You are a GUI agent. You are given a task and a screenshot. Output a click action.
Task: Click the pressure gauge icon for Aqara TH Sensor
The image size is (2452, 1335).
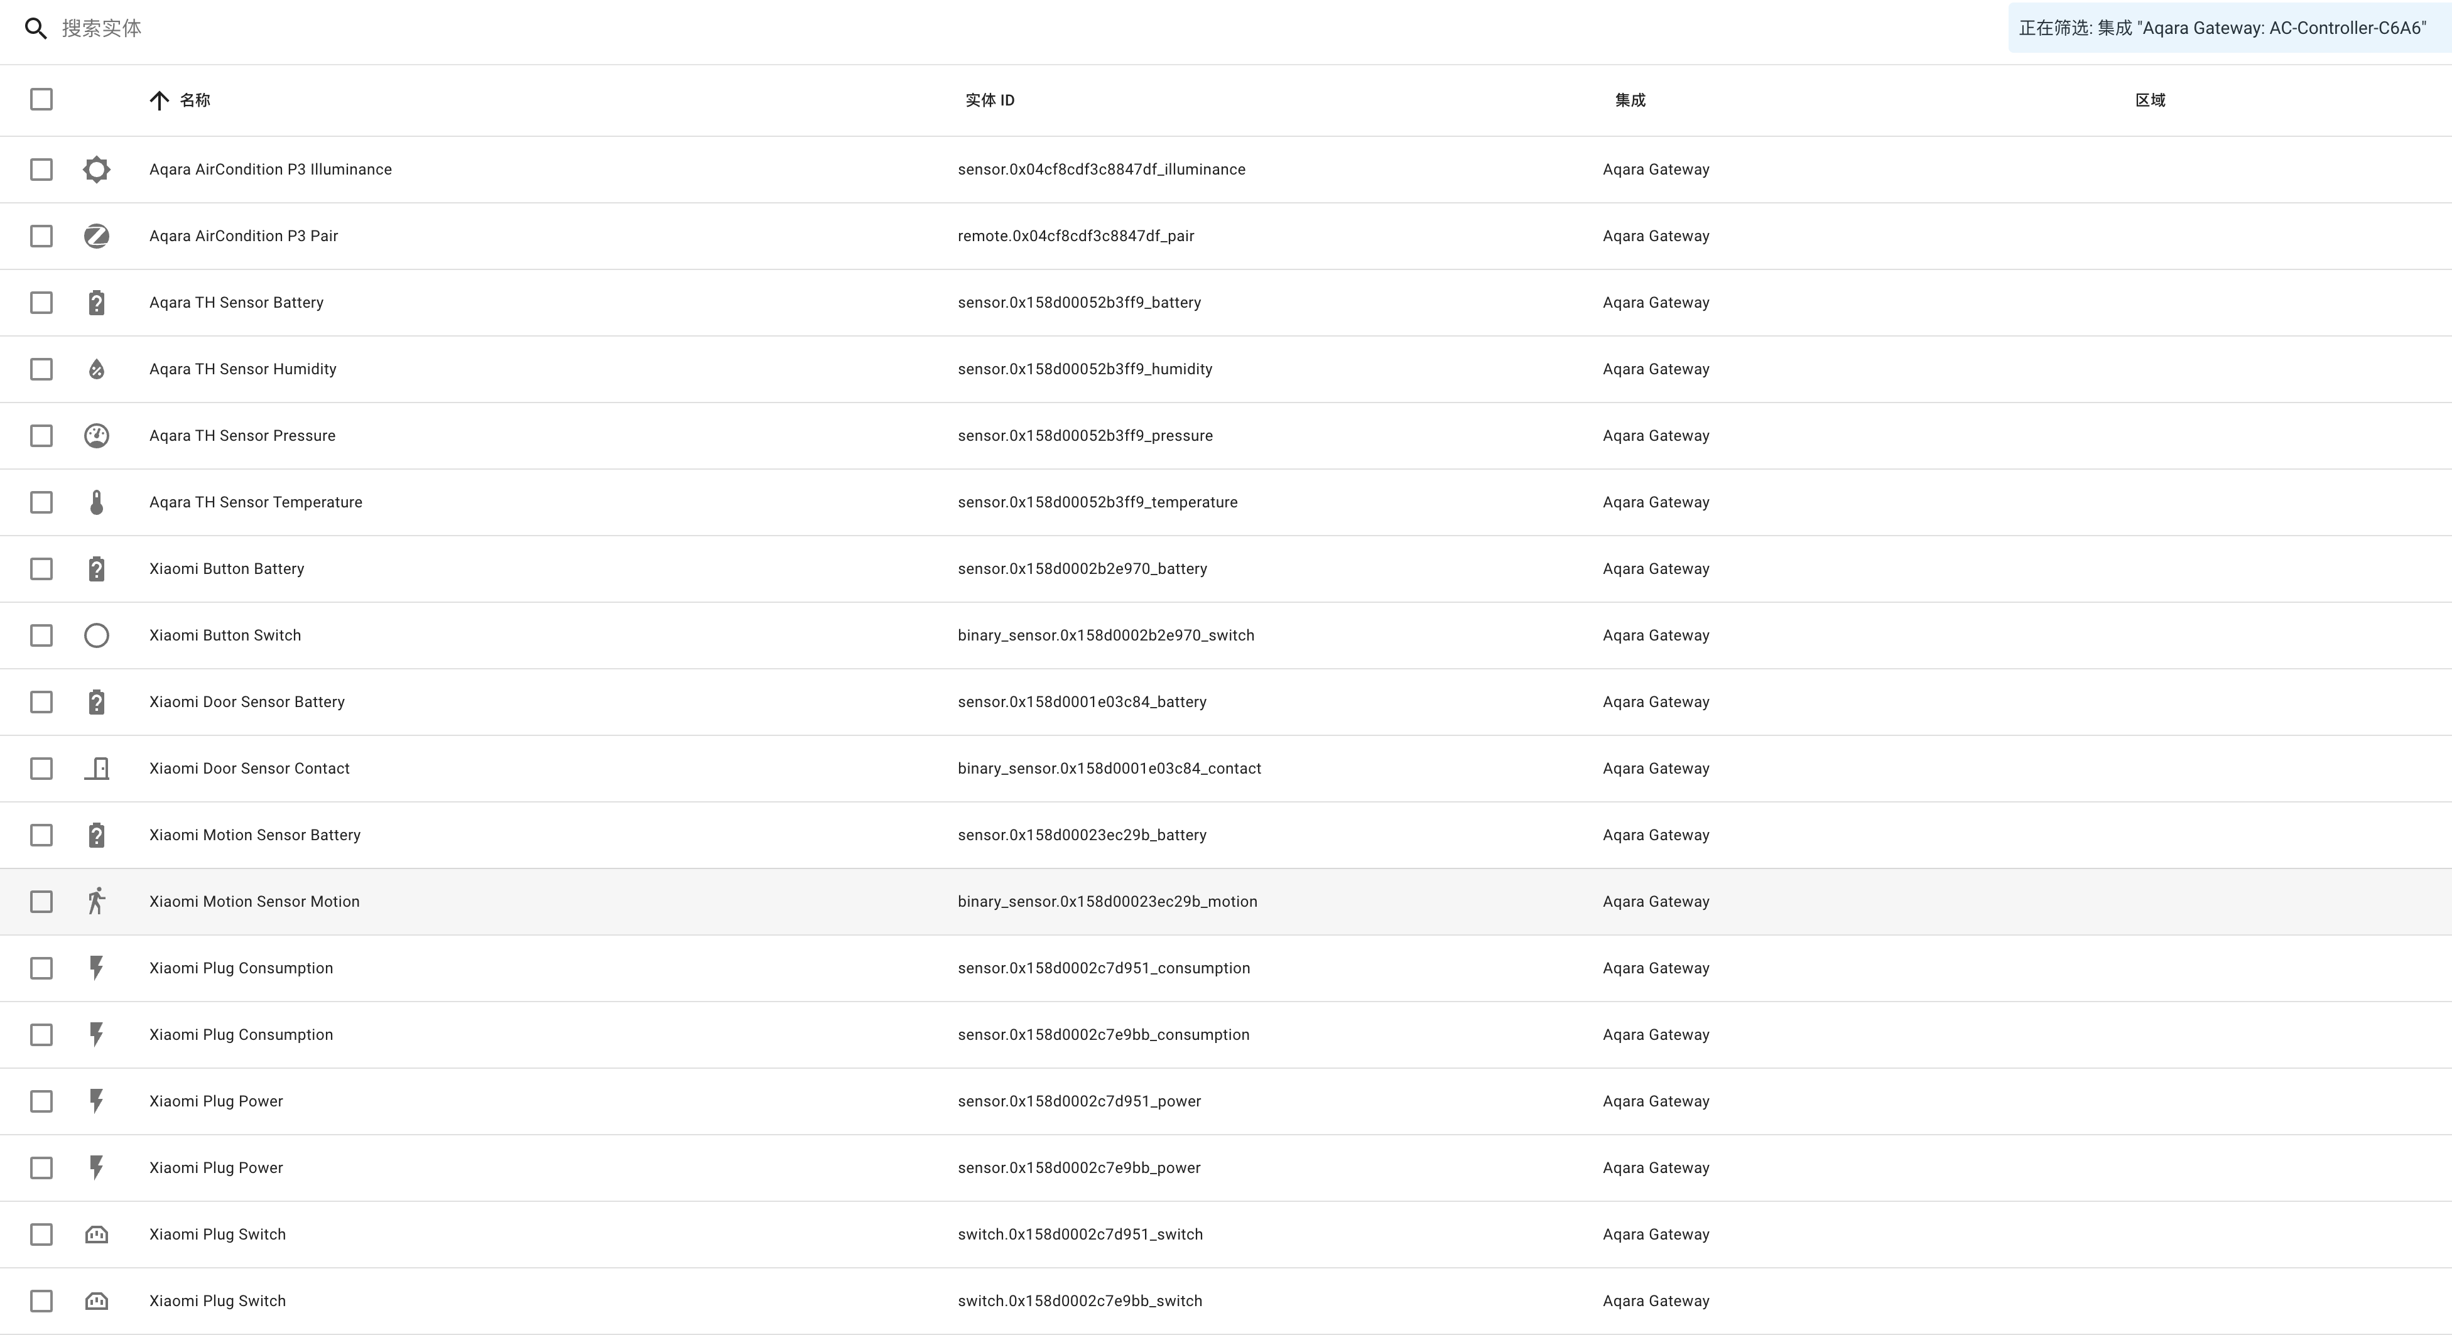96,435
